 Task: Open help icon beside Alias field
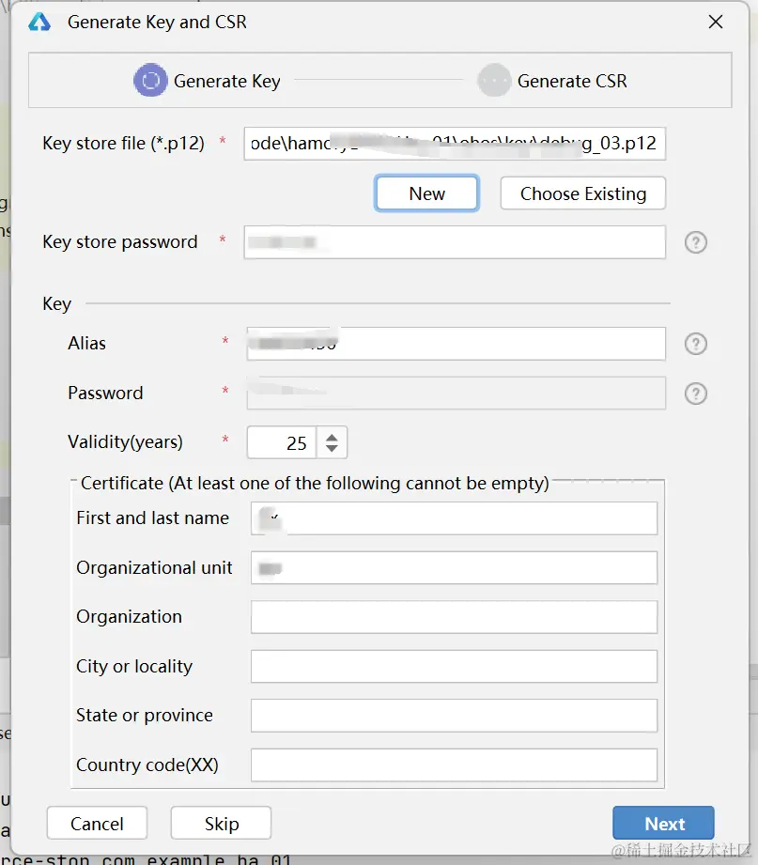pyautogui.click(x=695, y=344)
